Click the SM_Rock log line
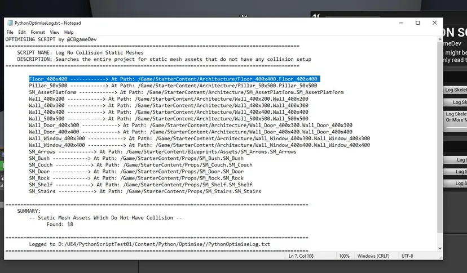The width and height of the screenshot is (467, 273). [x=136, y=178]
